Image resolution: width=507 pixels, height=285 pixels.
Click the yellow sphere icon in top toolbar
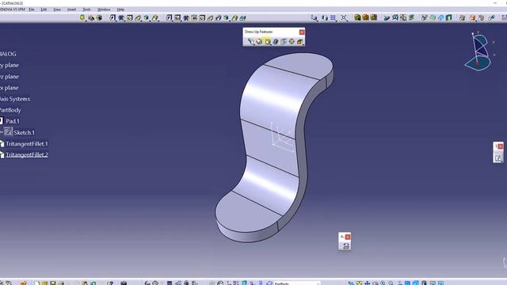click(82, 17)
